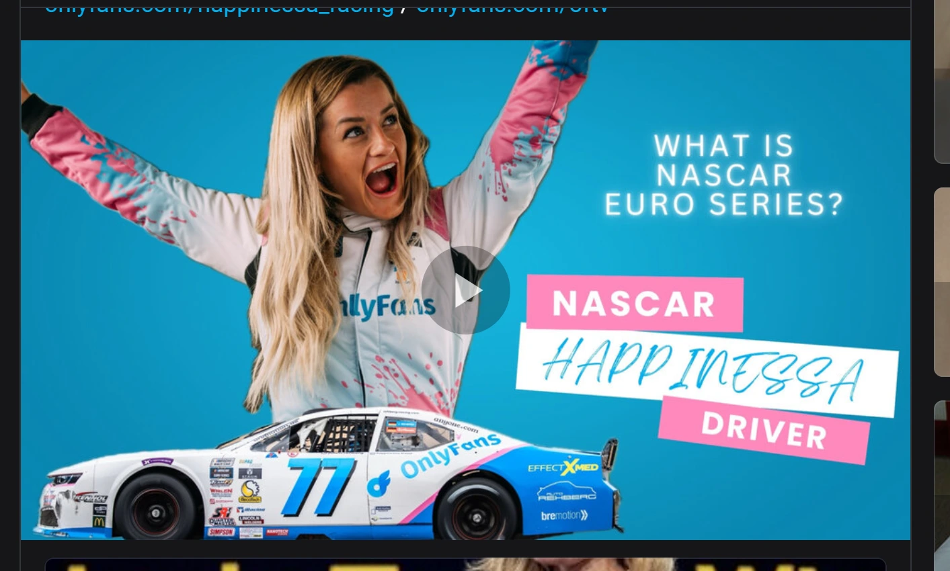Play the NASCAR Euro Series video

465,290
